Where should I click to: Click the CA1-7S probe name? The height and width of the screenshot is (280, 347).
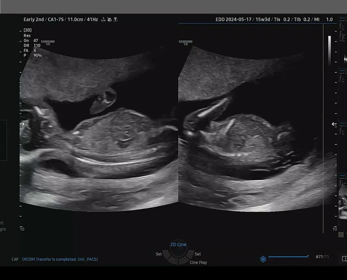tap(56, 20)
